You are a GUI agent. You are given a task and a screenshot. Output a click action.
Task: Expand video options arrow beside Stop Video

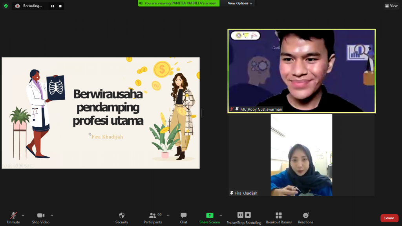(x=52, y=215)
